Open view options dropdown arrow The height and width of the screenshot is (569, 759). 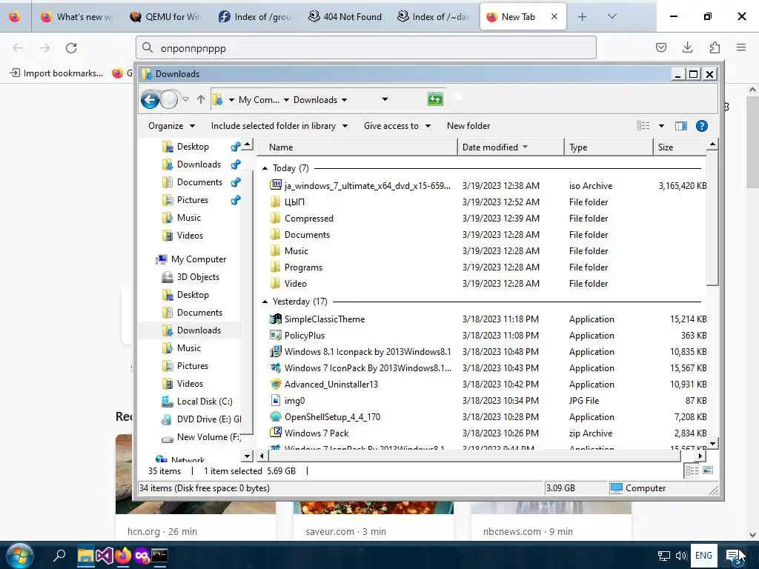[661, 126]
